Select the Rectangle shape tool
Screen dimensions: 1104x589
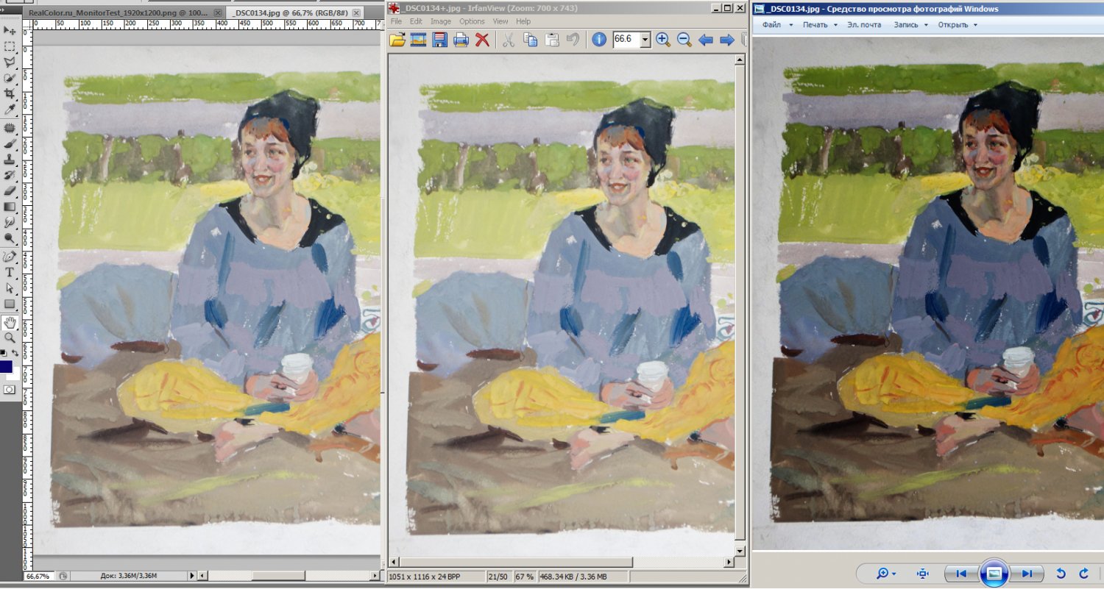point(10,304)
